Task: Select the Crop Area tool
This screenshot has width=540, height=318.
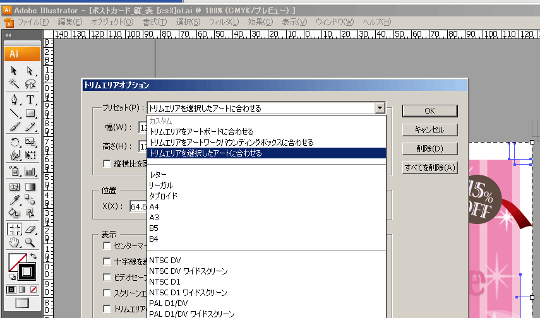Action: 14,229
